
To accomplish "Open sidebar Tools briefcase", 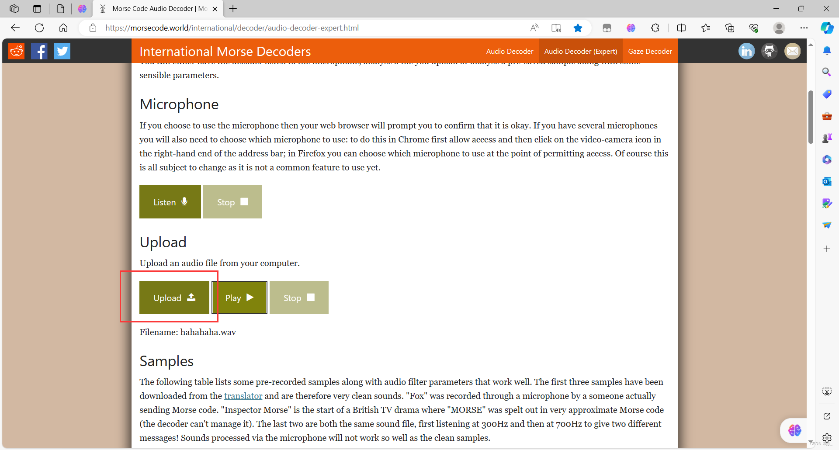I will click(x=827, y=116).
